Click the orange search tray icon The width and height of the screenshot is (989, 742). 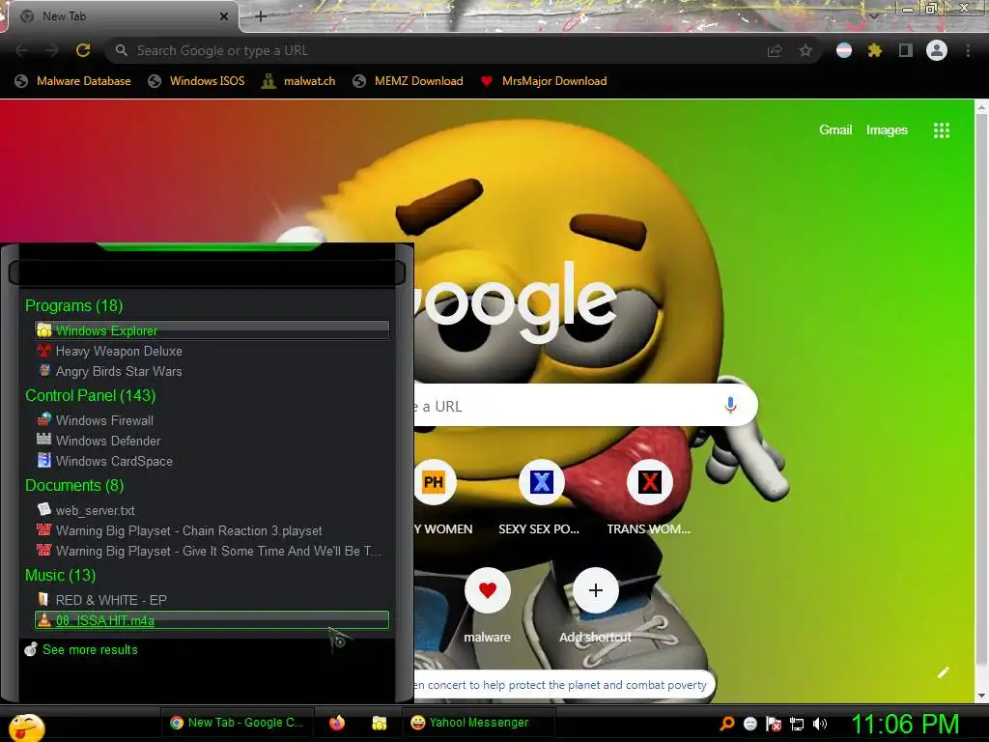point(727,724)
